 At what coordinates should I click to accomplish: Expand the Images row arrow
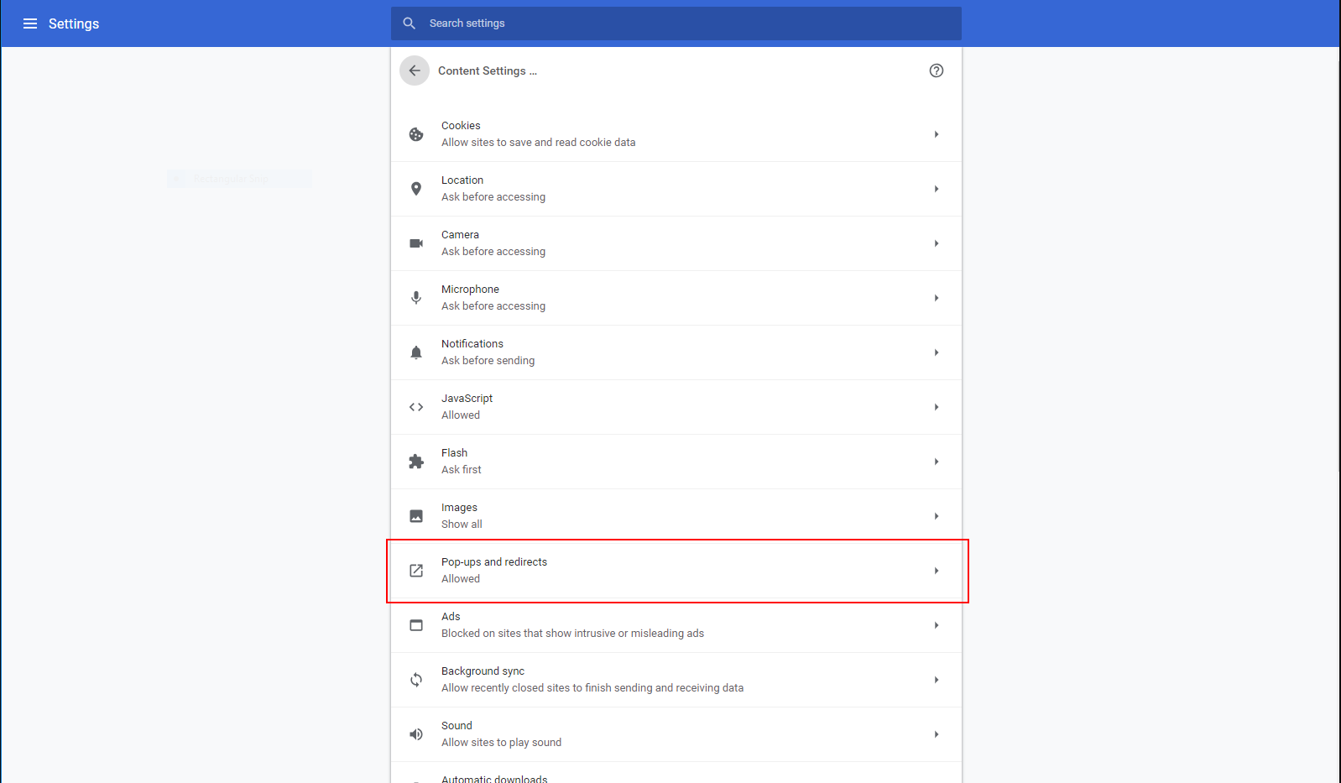937,516
